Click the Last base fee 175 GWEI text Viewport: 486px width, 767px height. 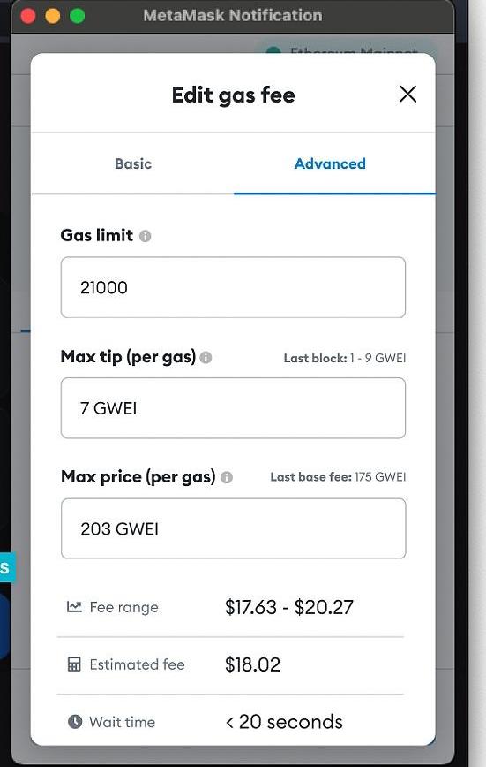(338, 477)
